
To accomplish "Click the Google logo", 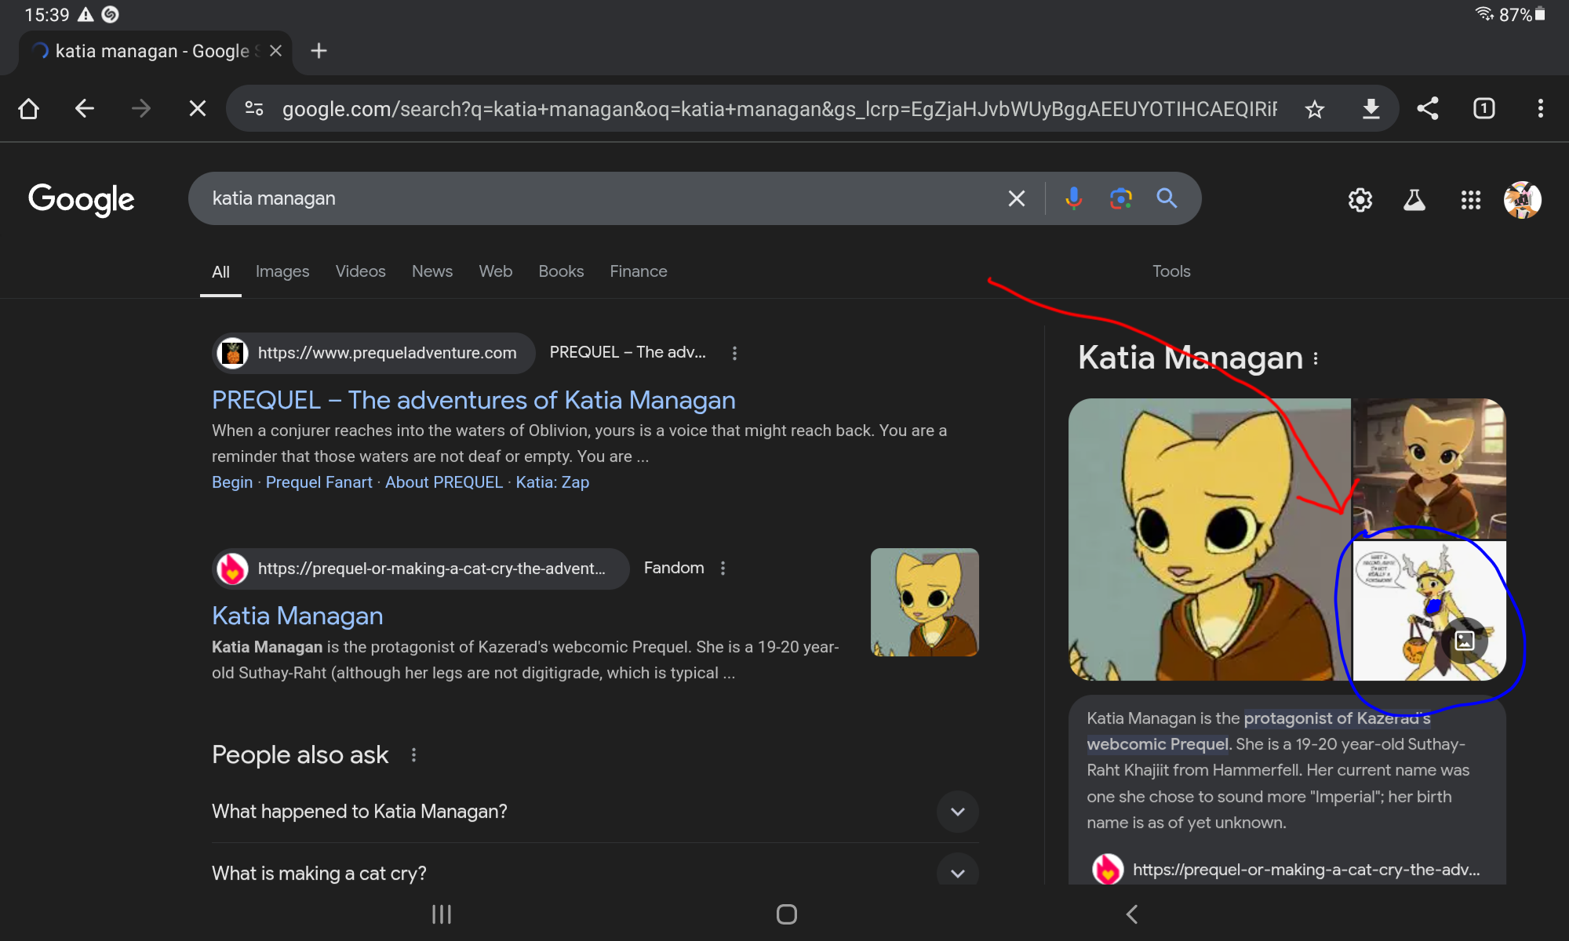I will [x=82, y=200].
